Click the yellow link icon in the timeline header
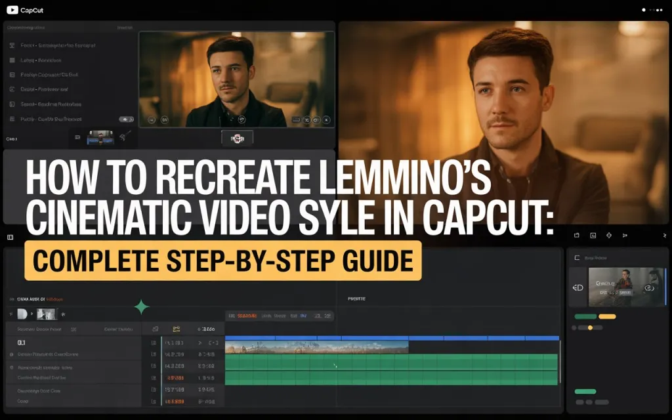672x420 pixels. point(176,329)
